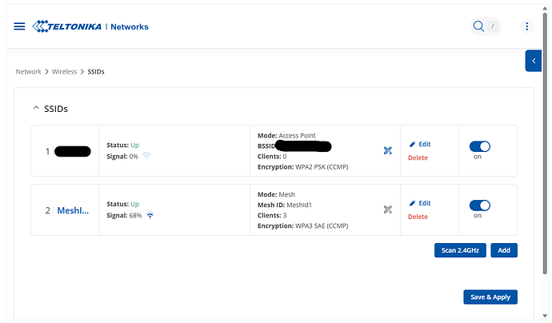Go to Wireless breadcrumb
Viewport: 552px width, 323px height.
point(65,72)
